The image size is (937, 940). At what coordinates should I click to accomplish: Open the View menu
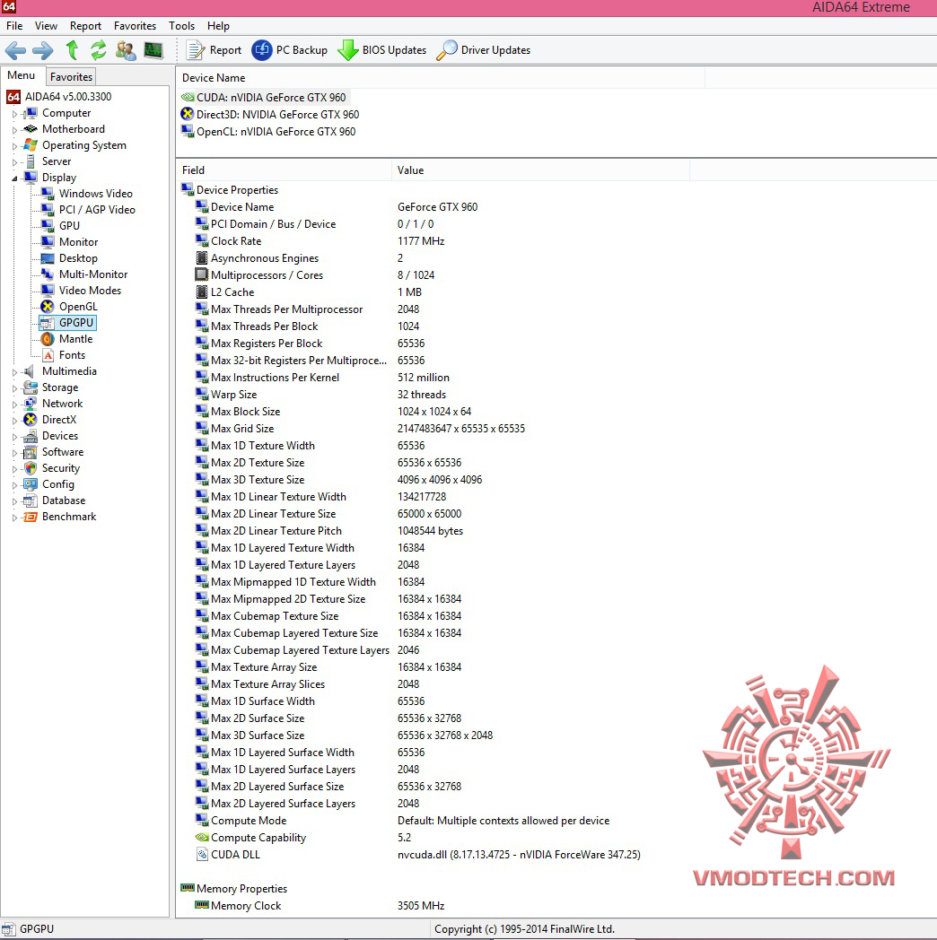click(x=46, y=26)
